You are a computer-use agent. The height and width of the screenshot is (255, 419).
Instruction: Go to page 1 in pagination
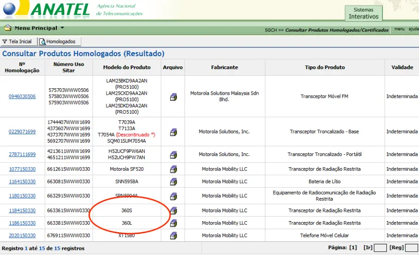[352, 248]
